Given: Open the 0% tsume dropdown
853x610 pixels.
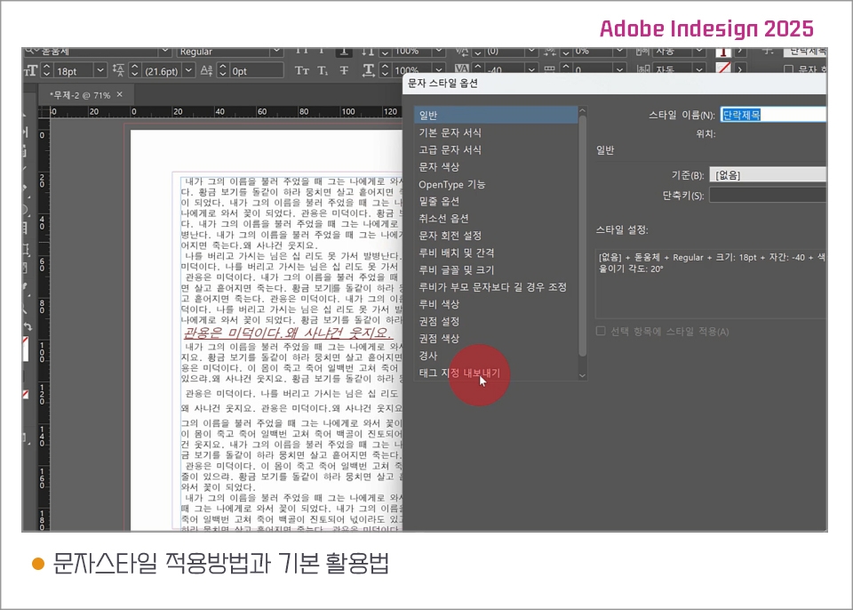Looking at the screenshot, I should [619, 52].
